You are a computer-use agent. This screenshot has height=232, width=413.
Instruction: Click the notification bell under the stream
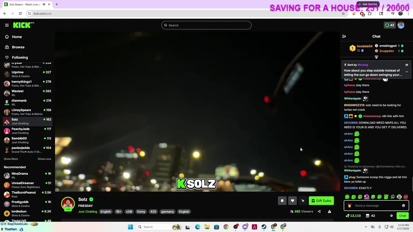pos(282,201)
